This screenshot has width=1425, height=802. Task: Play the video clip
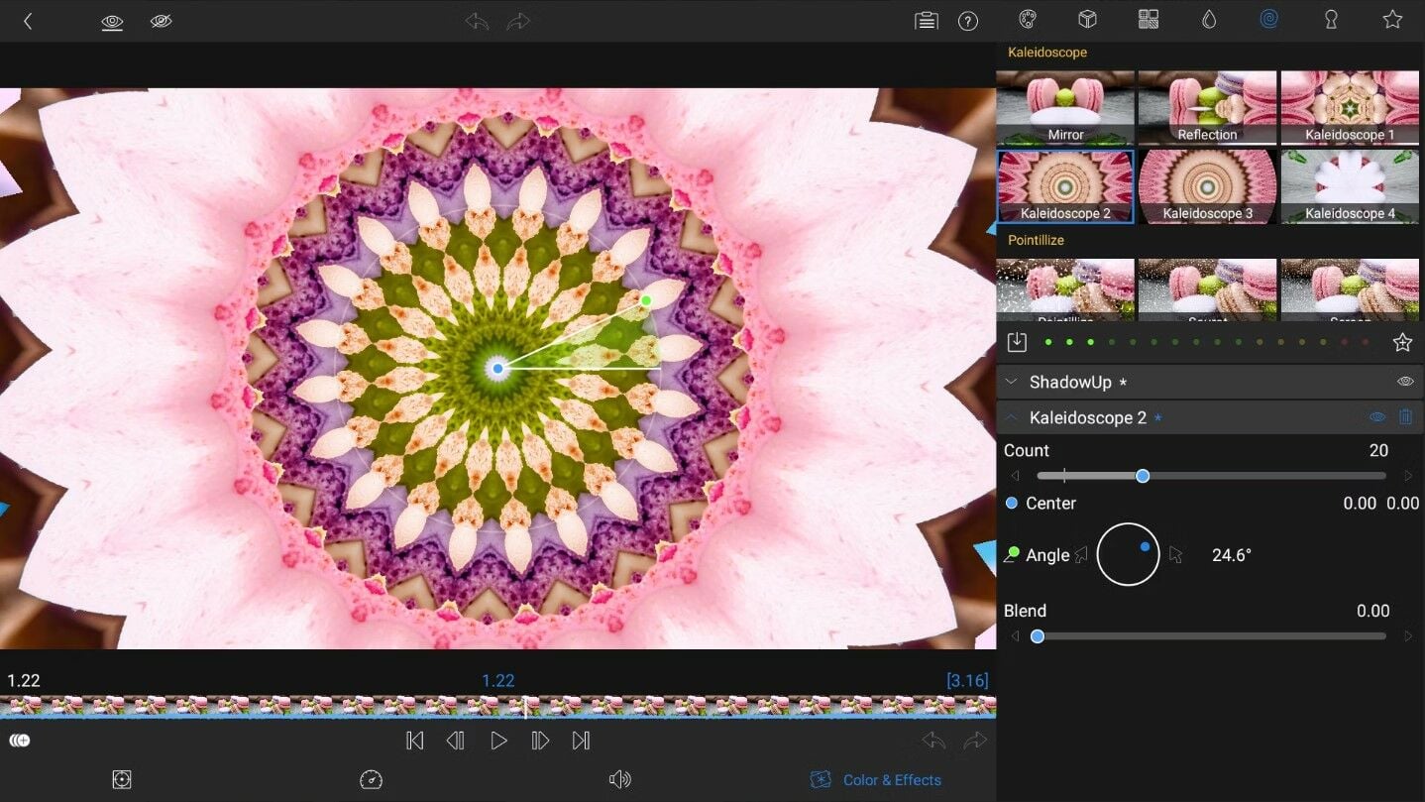(x=498, y=741)
